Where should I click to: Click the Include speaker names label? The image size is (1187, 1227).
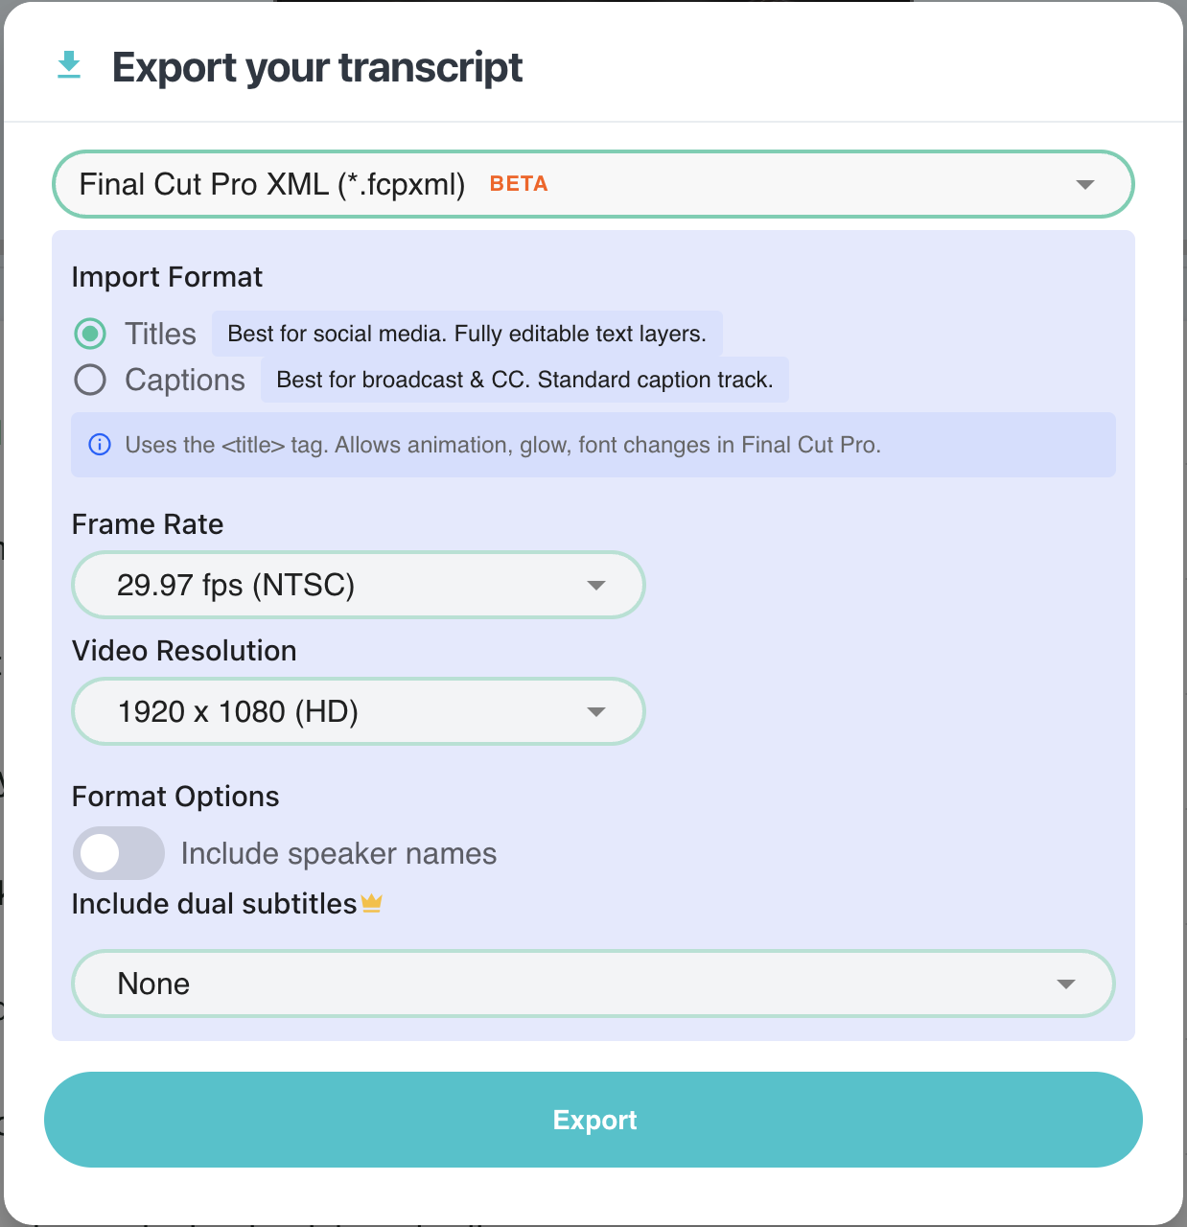coord(338,853)
